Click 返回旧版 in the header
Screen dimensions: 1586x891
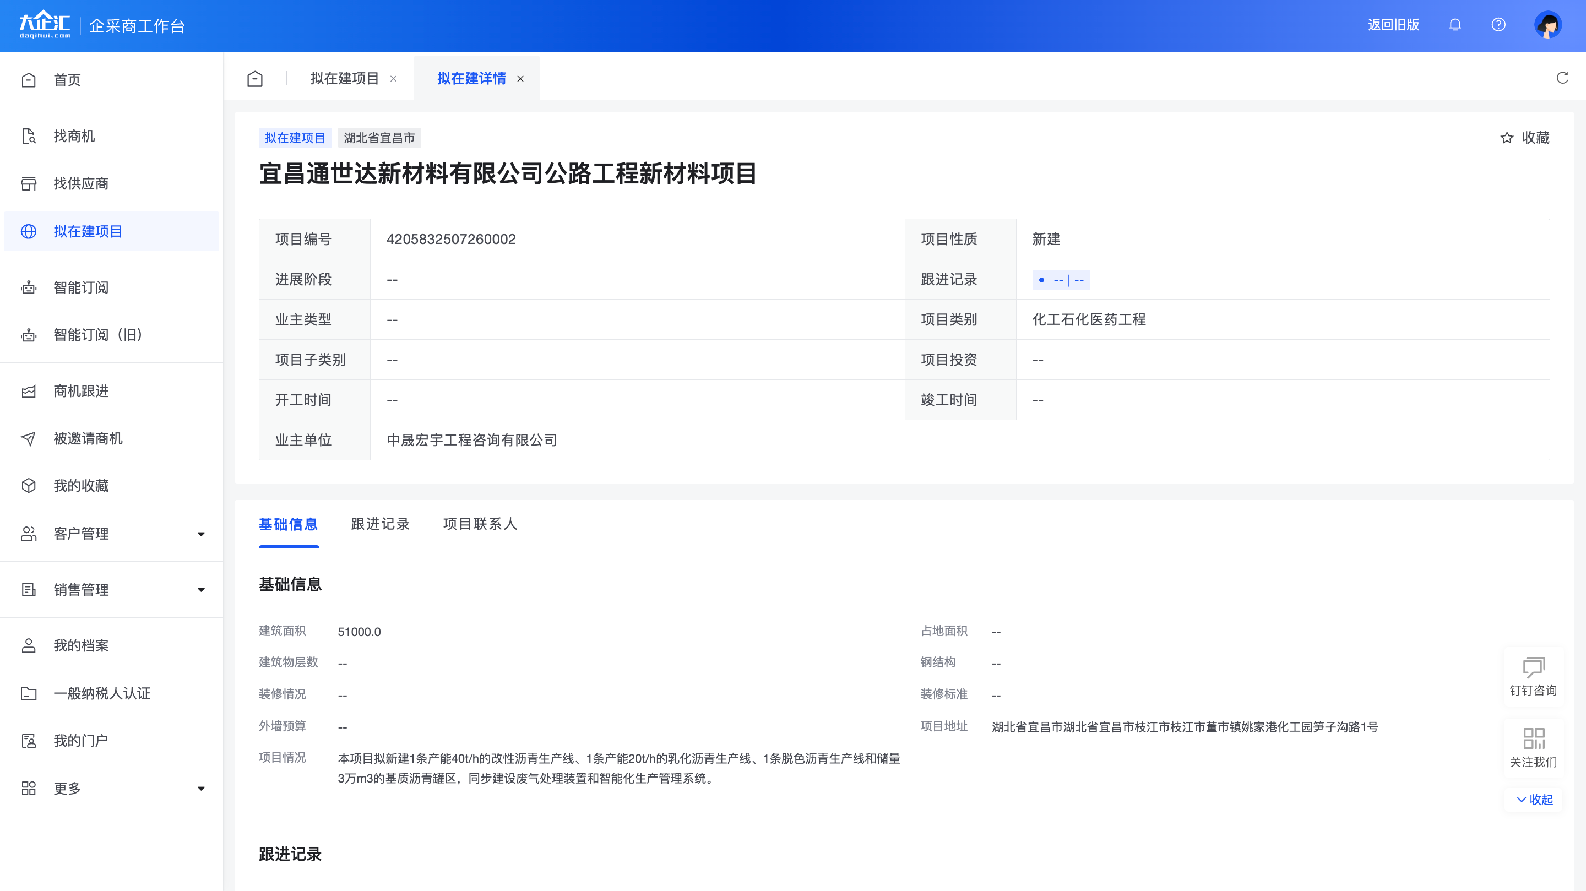1393,25
